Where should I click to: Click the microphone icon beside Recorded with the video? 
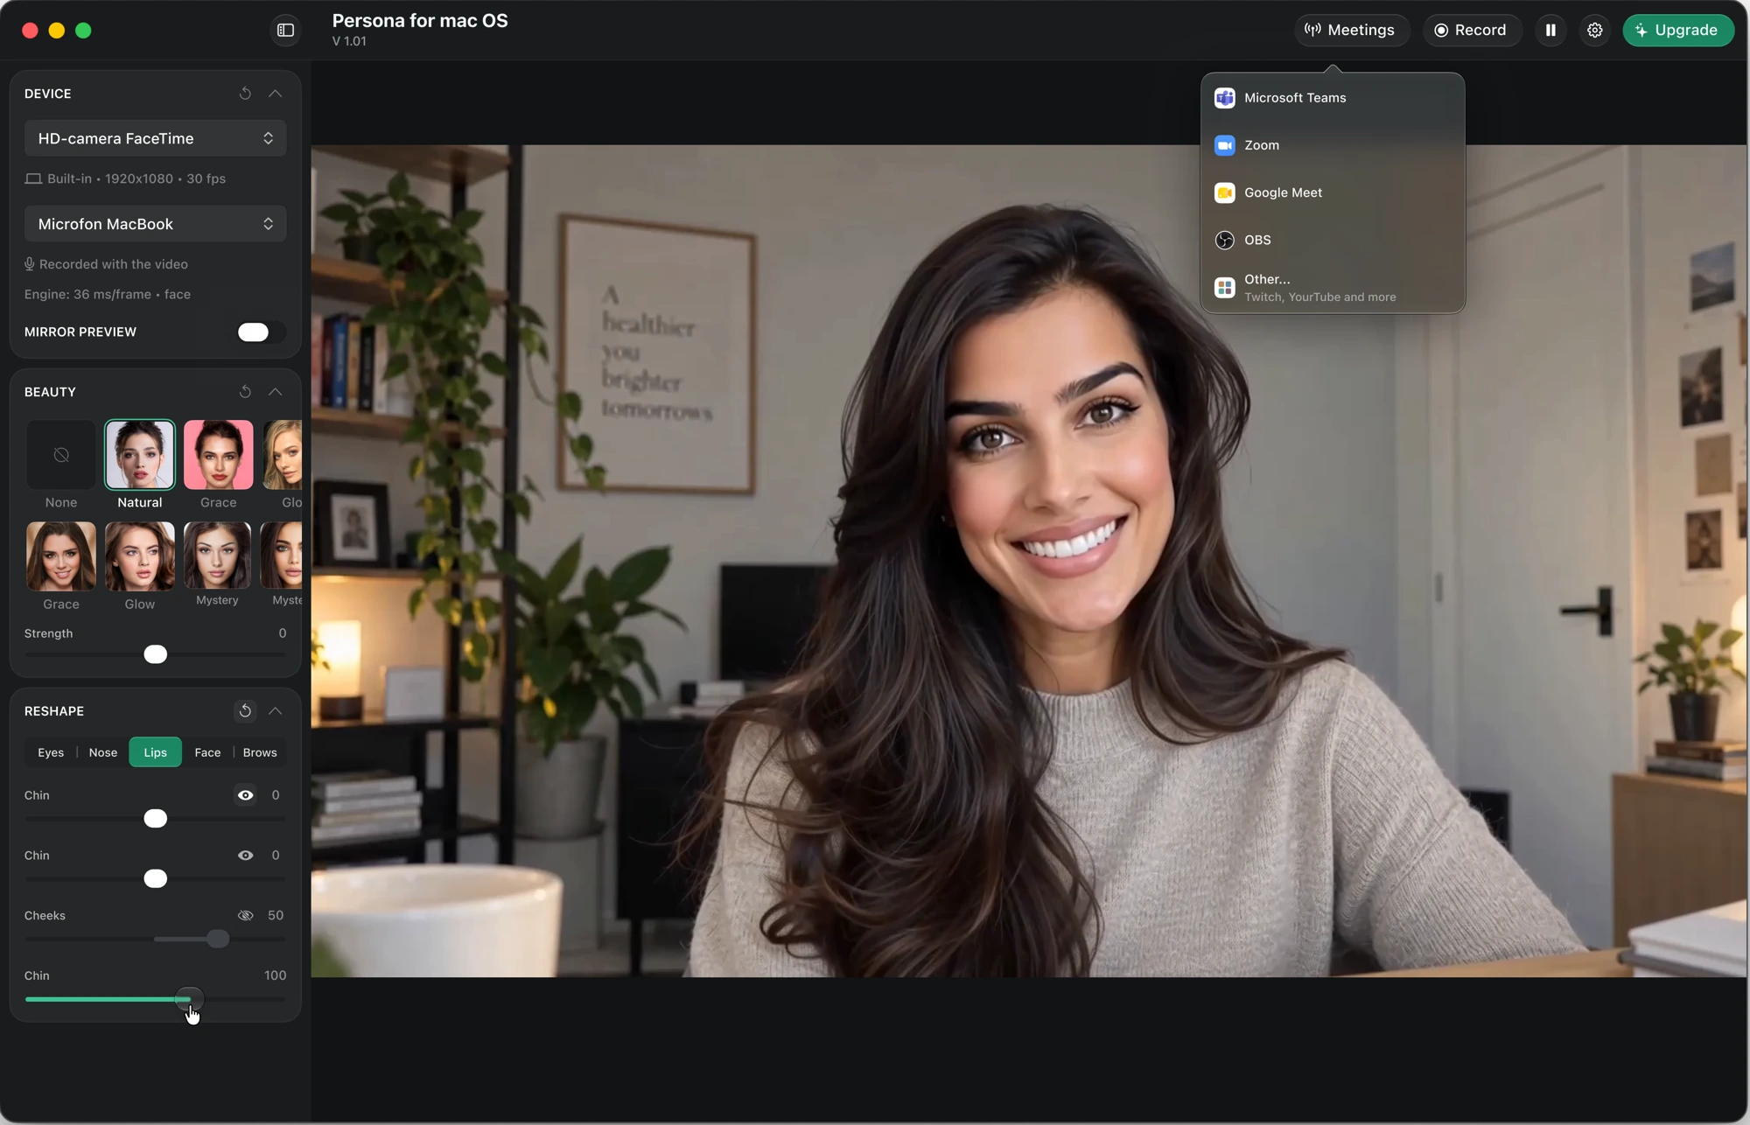click(x=30, y=264)
